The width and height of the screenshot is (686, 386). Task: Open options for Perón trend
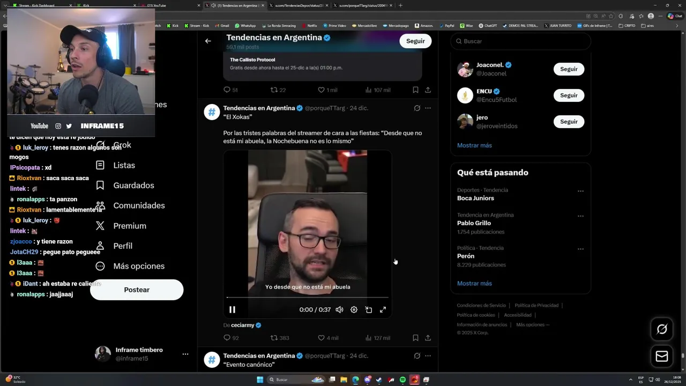(580, 249)
